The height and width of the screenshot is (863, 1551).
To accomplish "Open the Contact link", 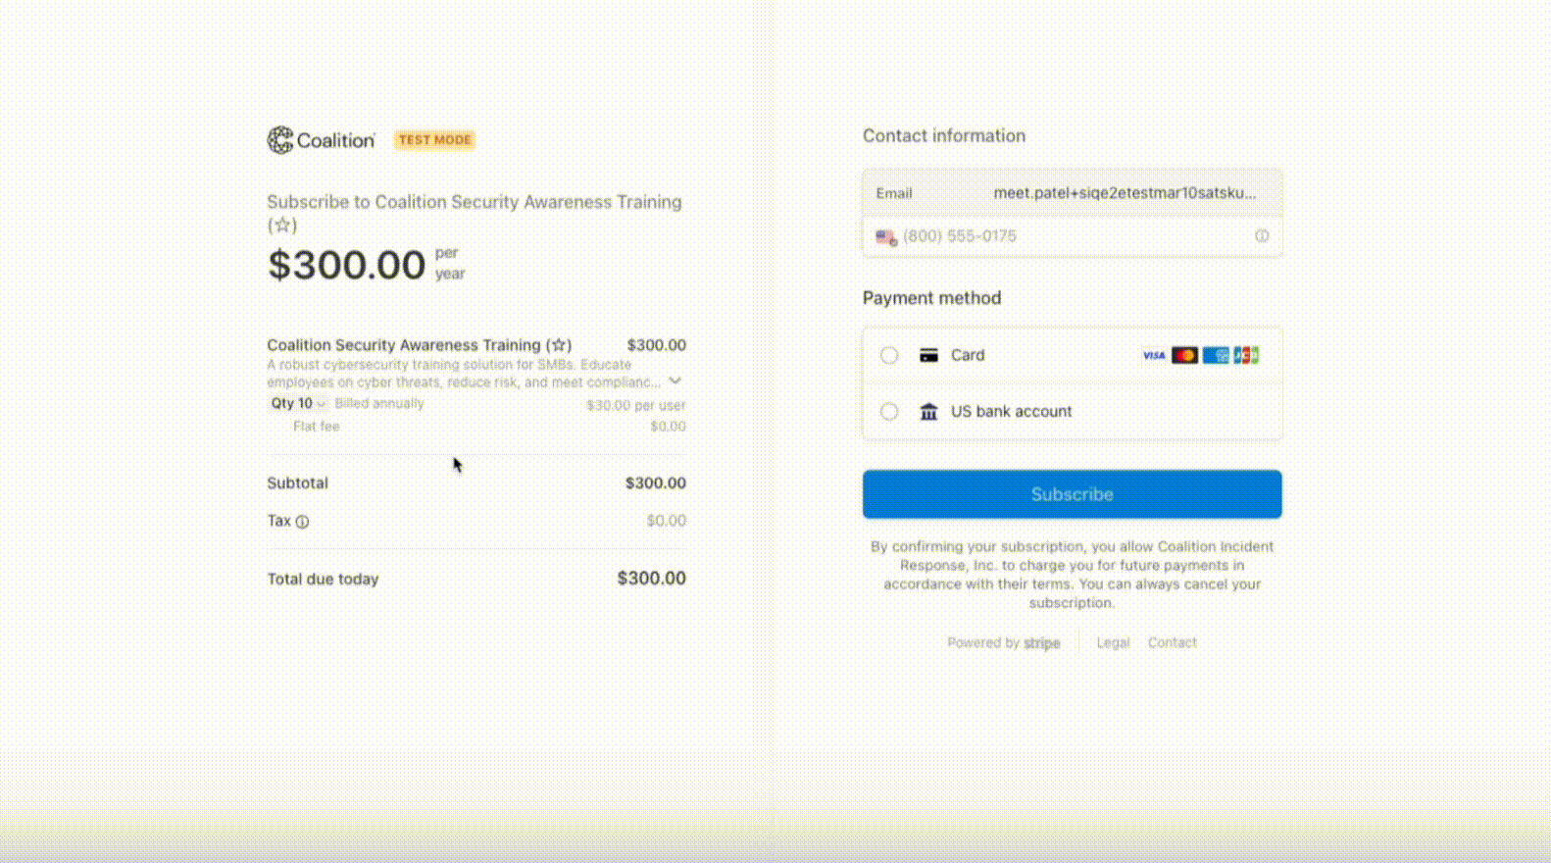I will click(x=1172, y=643).
